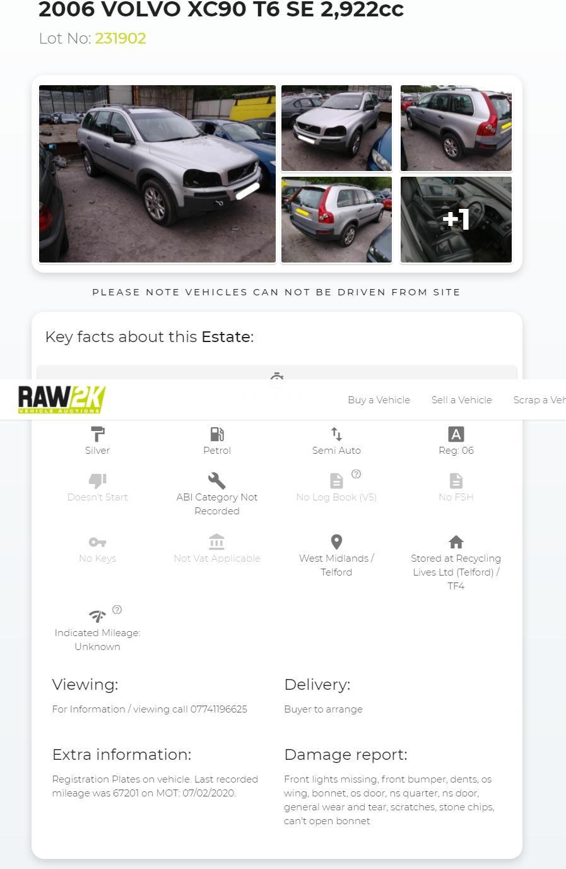Click the ABI Category wrench icon
This screenshot has height=869, width=566.
coord(216,481)
